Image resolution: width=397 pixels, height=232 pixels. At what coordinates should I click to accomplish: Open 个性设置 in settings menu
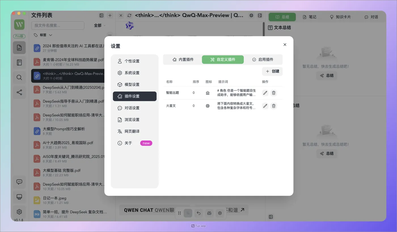135,61
